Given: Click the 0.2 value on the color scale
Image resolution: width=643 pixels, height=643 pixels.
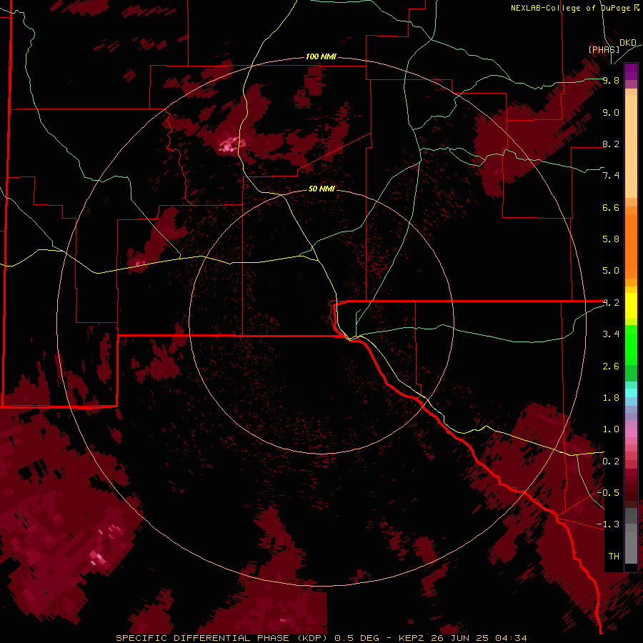Looking at the screenshot, I should click(x=611, y=462).
